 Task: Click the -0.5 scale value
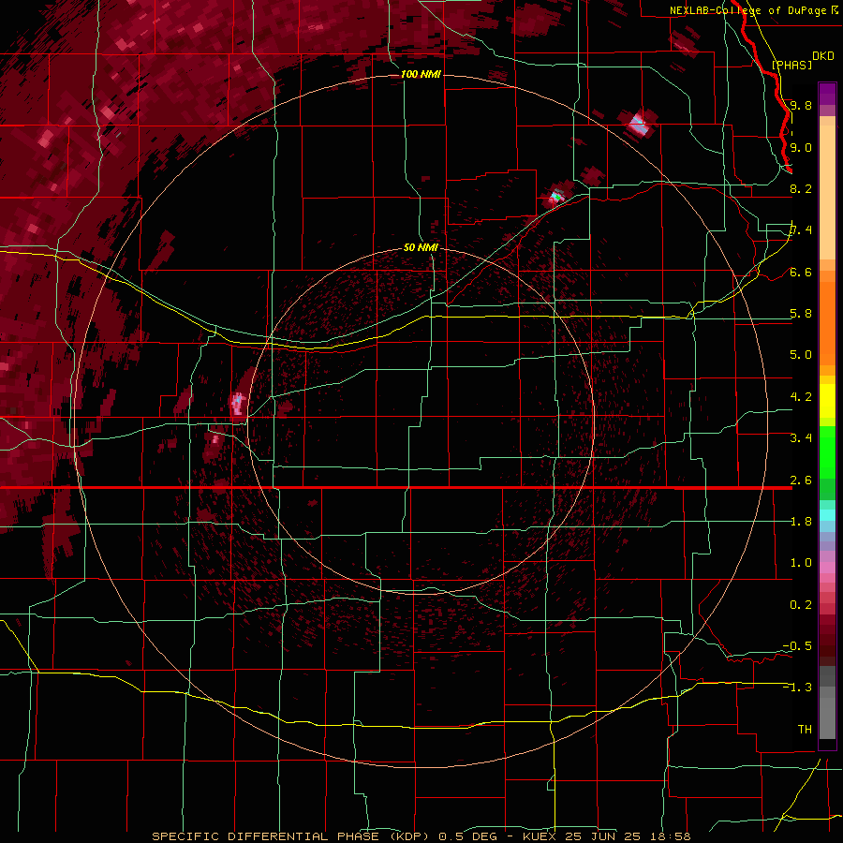tap(797, 646)
